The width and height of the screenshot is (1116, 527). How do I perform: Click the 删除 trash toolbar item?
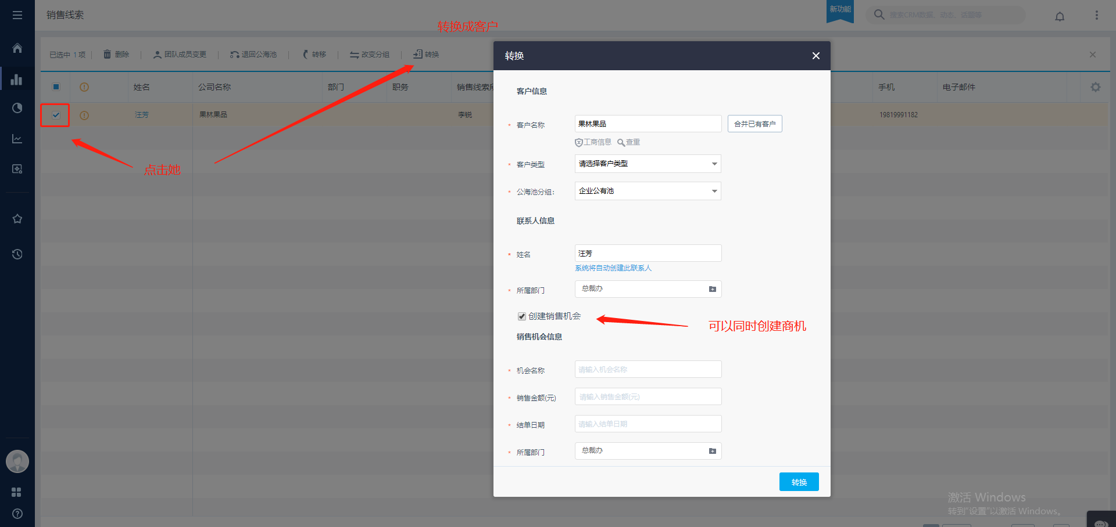pyautogui.click(x=116, y=55)
